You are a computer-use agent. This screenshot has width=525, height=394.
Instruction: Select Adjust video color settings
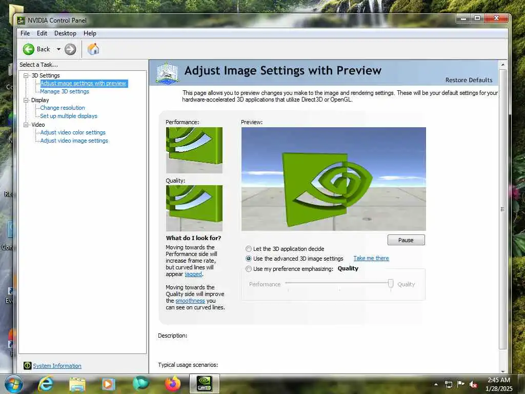(73, 132)
